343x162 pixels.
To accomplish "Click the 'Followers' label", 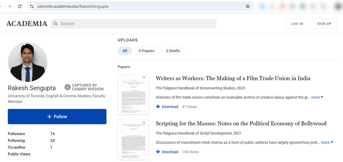I will [x=16, y=134].
